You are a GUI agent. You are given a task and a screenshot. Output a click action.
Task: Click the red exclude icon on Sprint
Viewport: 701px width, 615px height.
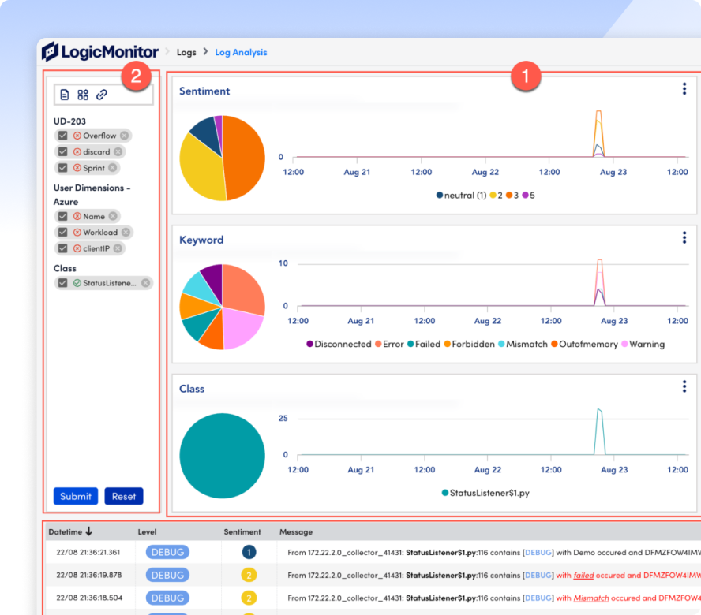tap(77, 168)
